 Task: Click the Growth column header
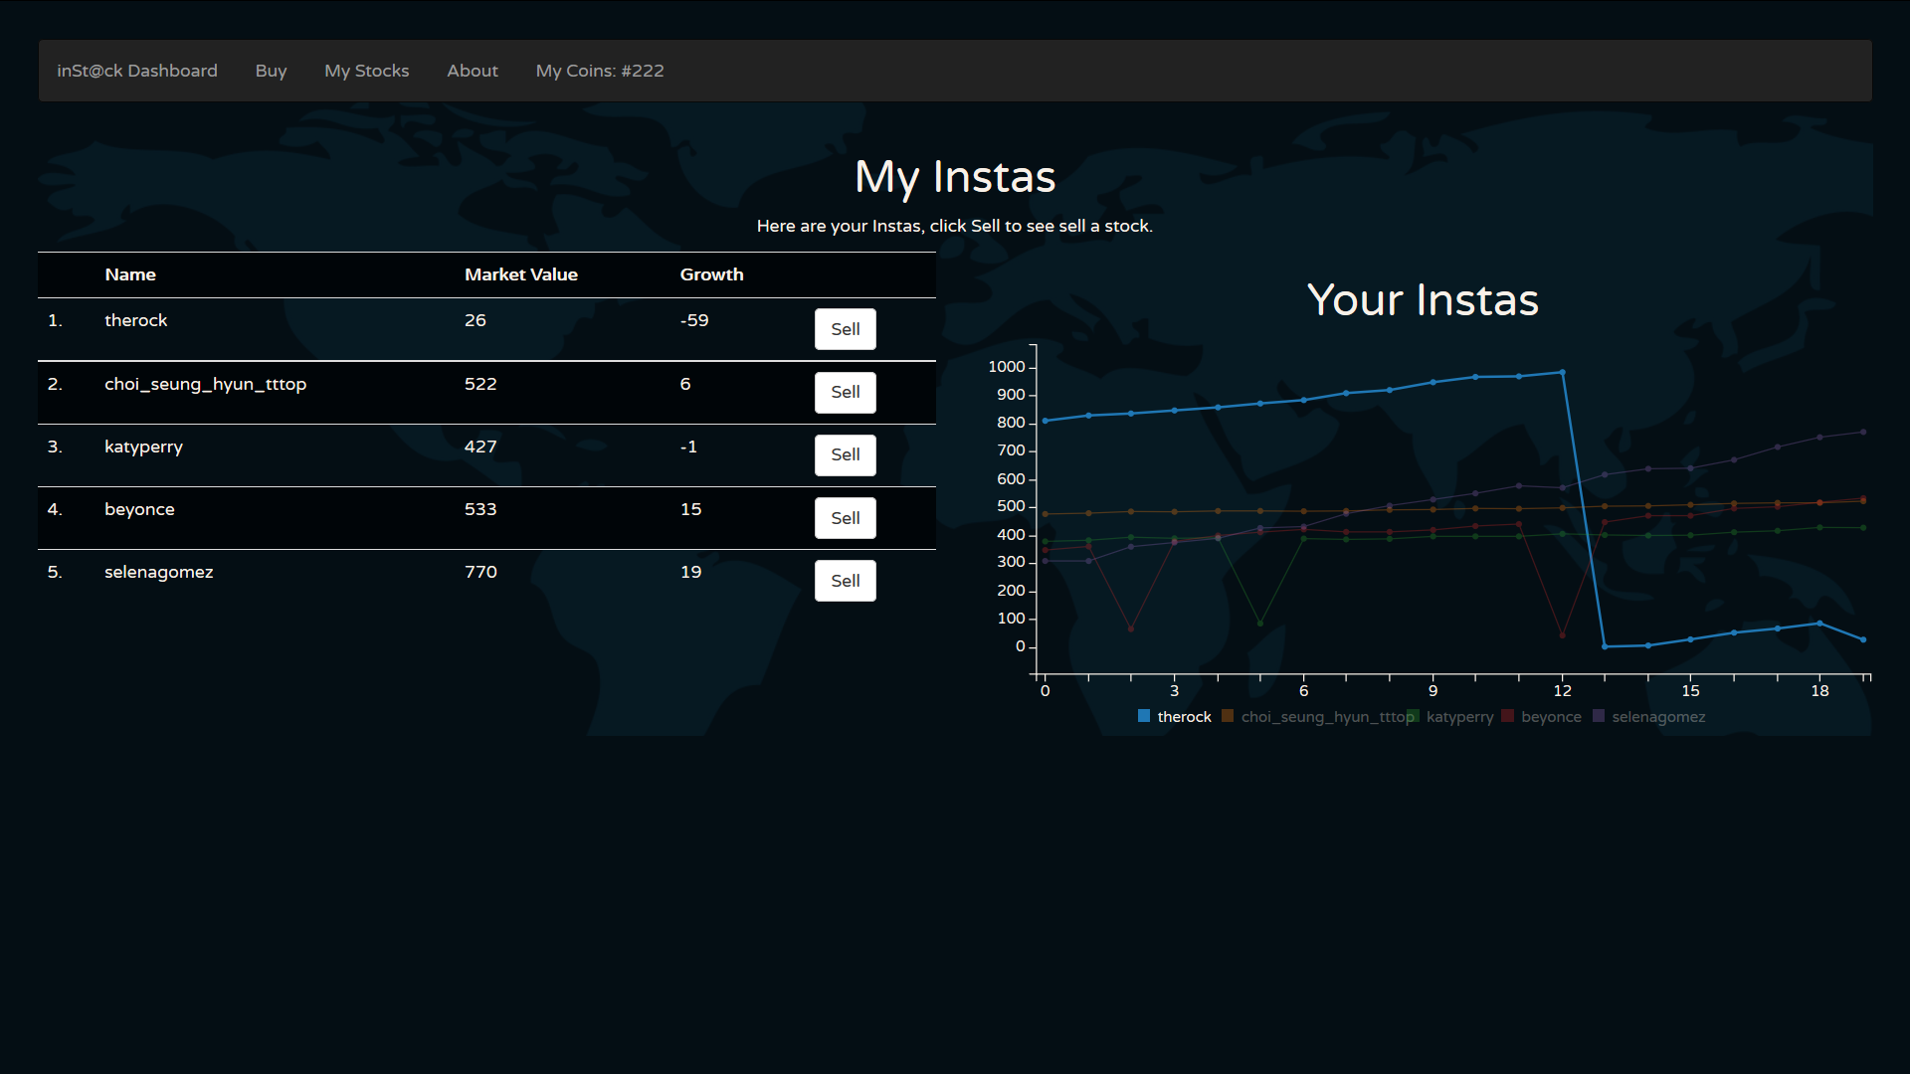[x=711, y=274]
